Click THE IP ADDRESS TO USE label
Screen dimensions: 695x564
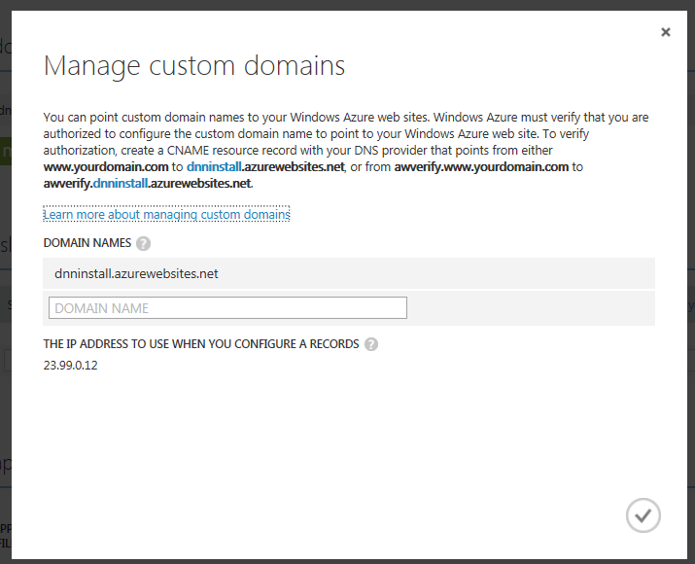pos(201,344)
